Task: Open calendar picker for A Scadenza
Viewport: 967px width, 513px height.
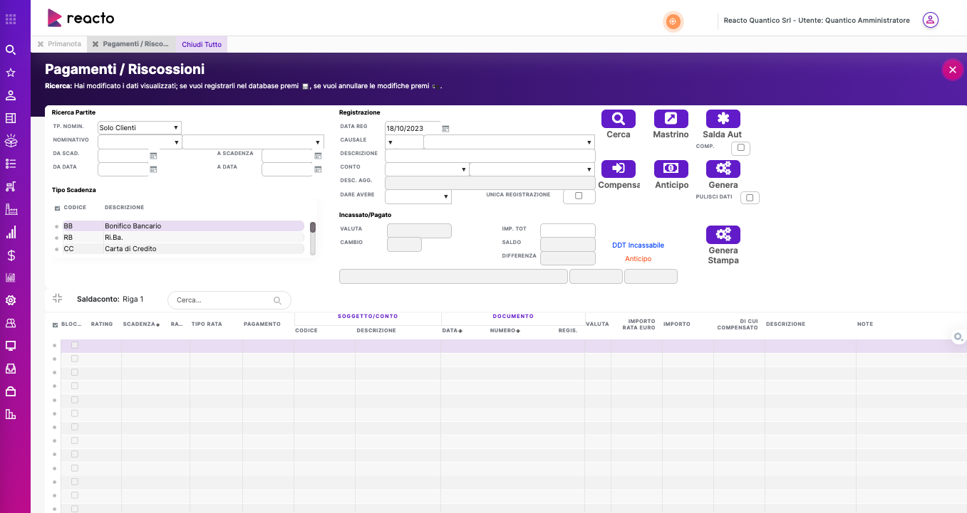Action: tap(317, 156)
